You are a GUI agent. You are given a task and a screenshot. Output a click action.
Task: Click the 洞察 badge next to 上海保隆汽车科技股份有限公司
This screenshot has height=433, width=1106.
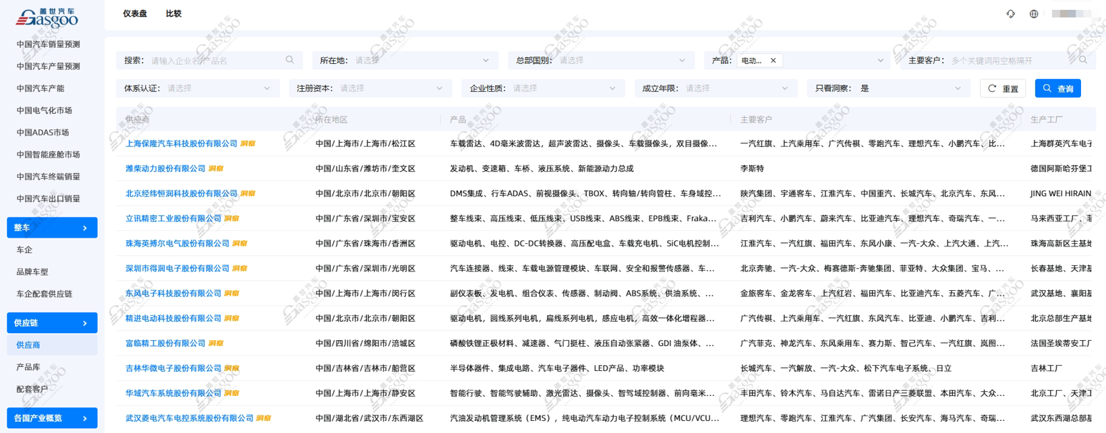click(248, 143)
